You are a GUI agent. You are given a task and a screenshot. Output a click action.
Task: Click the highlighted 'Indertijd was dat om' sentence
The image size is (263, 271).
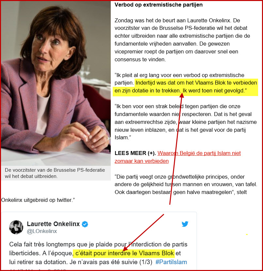pos(186,87)
